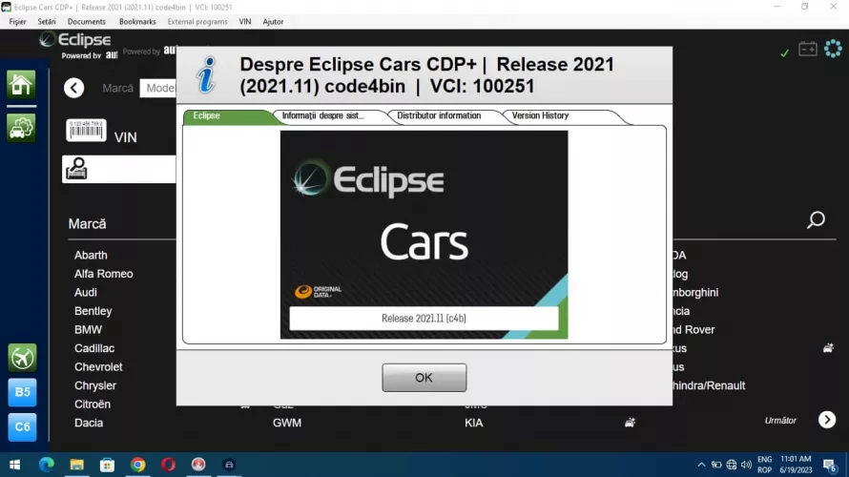Viewport: 849px width, 477px height.
Task: Click the back arrow button
Action: 74,88
